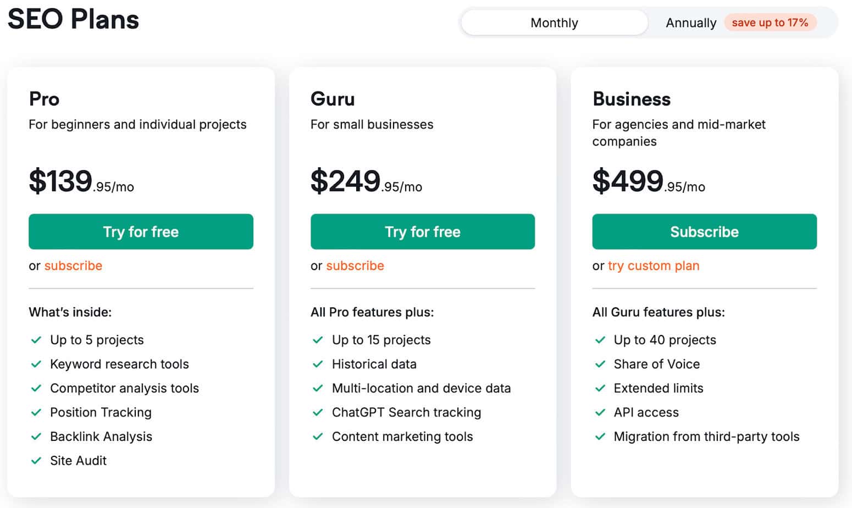Click checkmark beside 'Site Audit'
The height and width of the screenshot is (508, 852).
(x=36, y=461)
